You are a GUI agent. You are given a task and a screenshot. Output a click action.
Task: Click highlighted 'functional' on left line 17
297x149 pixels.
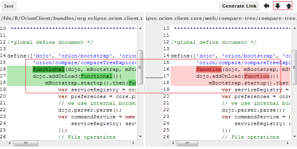(x=96, y=76)
